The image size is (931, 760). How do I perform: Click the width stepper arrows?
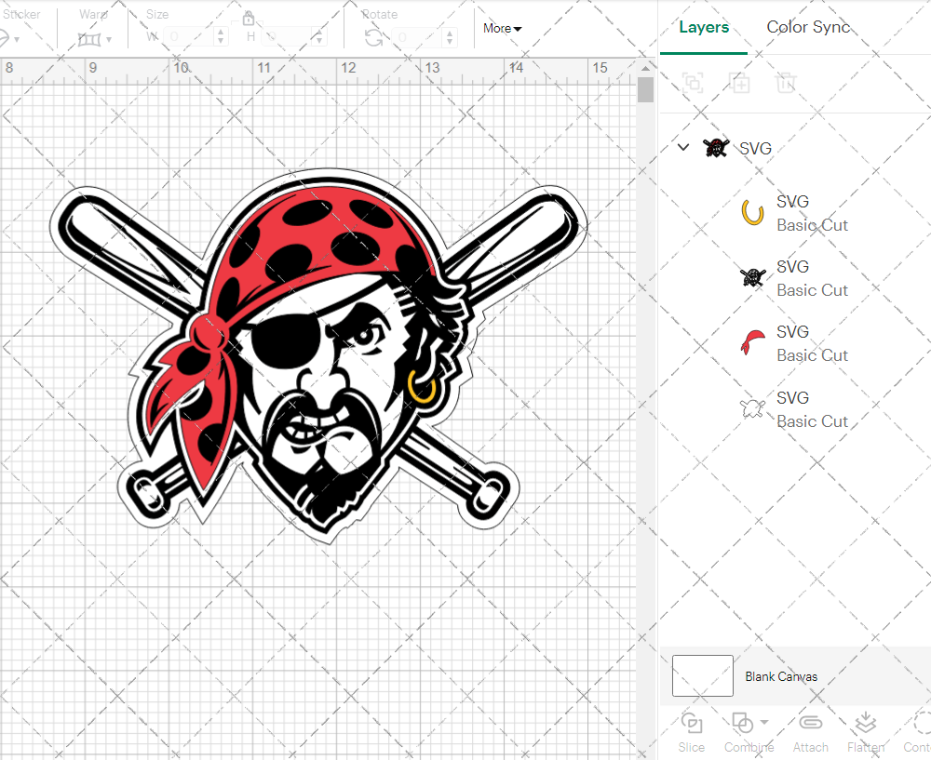(x=221, y=37)
